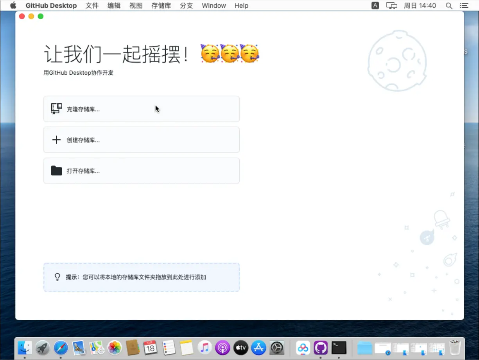Open the Window menu
This screenshot has height=360, width=479.
point(214,5)
